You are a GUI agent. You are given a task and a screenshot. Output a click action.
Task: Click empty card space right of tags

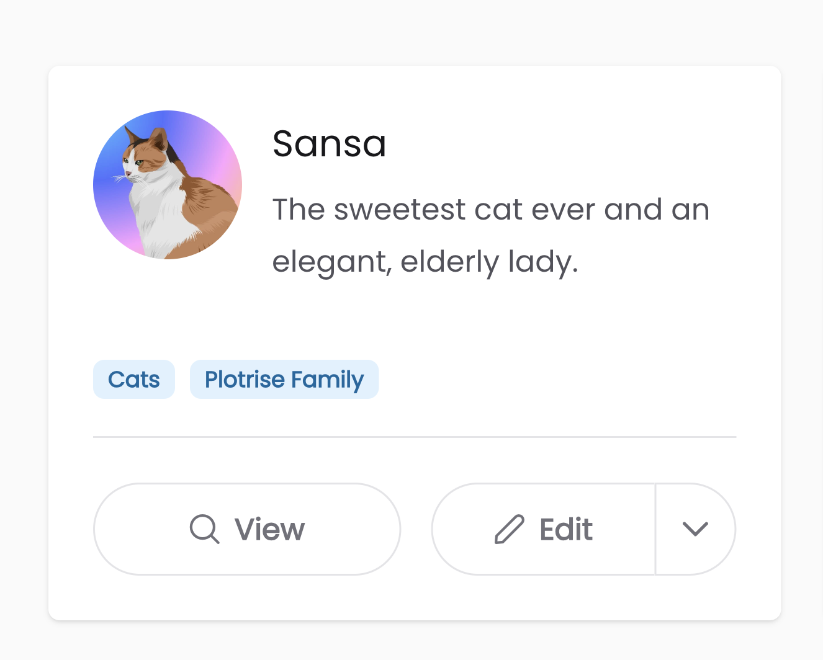coord(559,380)
